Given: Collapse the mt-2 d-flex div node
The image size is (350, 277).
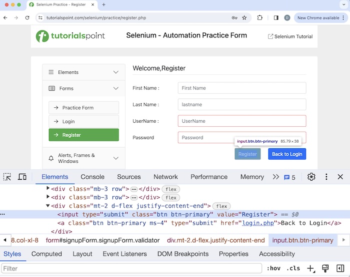Looking at the screenshot, I should point(48,206).
